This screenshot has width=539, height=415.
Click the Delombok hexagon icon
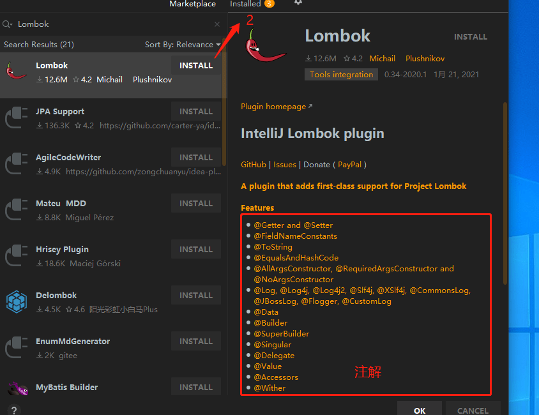pyautogui.click(x=16, y=301)
